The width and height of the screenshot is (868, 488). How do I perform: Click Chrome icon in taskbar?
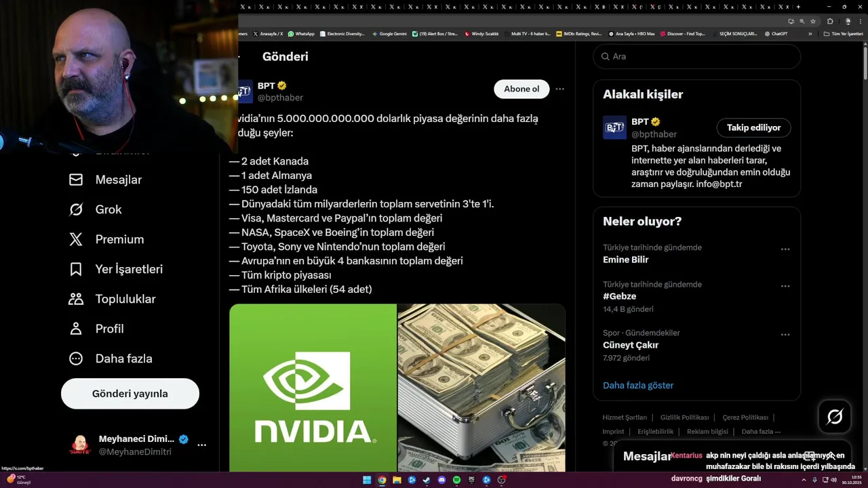coord(382,480)
